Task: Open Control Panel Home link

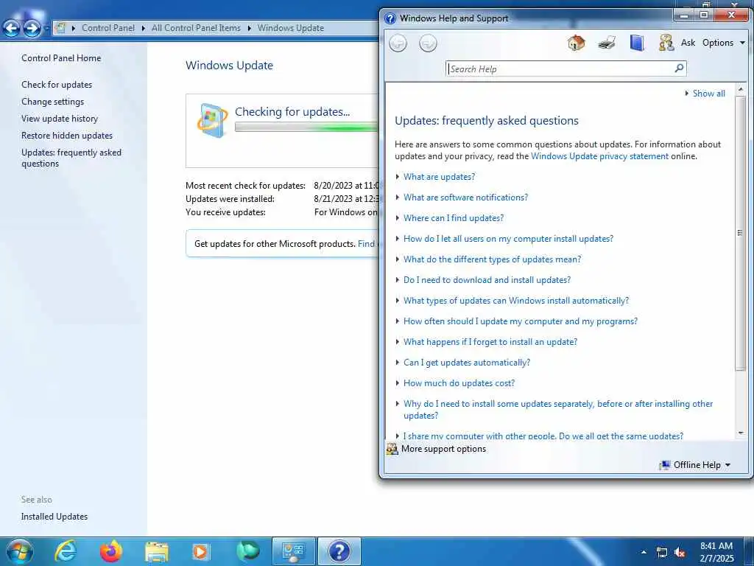Action: (61, 58)
